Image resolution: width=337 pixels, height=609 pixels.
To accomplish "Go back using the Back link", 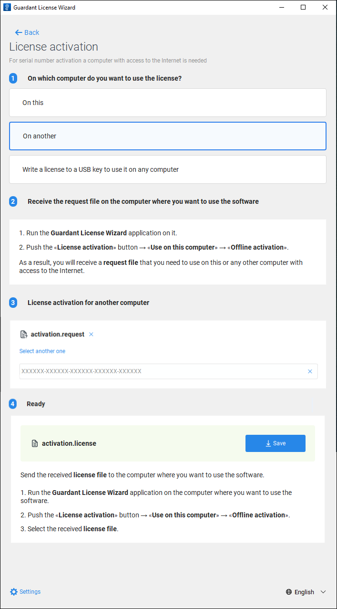I will point(31,32).
